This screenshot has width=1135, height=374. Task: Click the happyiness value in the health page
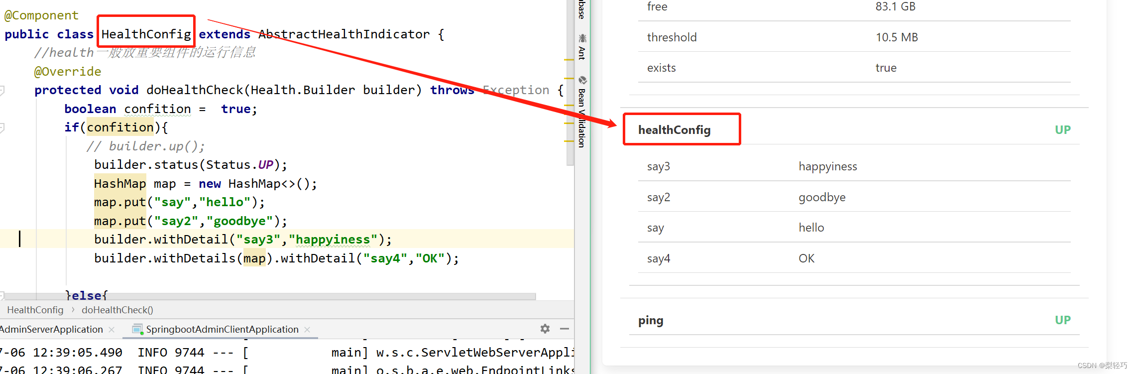point(827,166)
